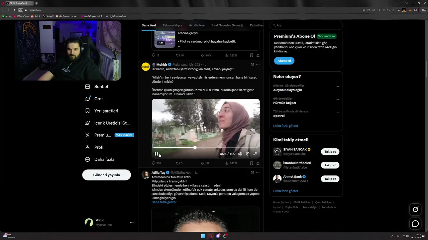Open Sohbet in the sidebar
The height and width of the screenshot is (240, 428).
tap(97, 86)
